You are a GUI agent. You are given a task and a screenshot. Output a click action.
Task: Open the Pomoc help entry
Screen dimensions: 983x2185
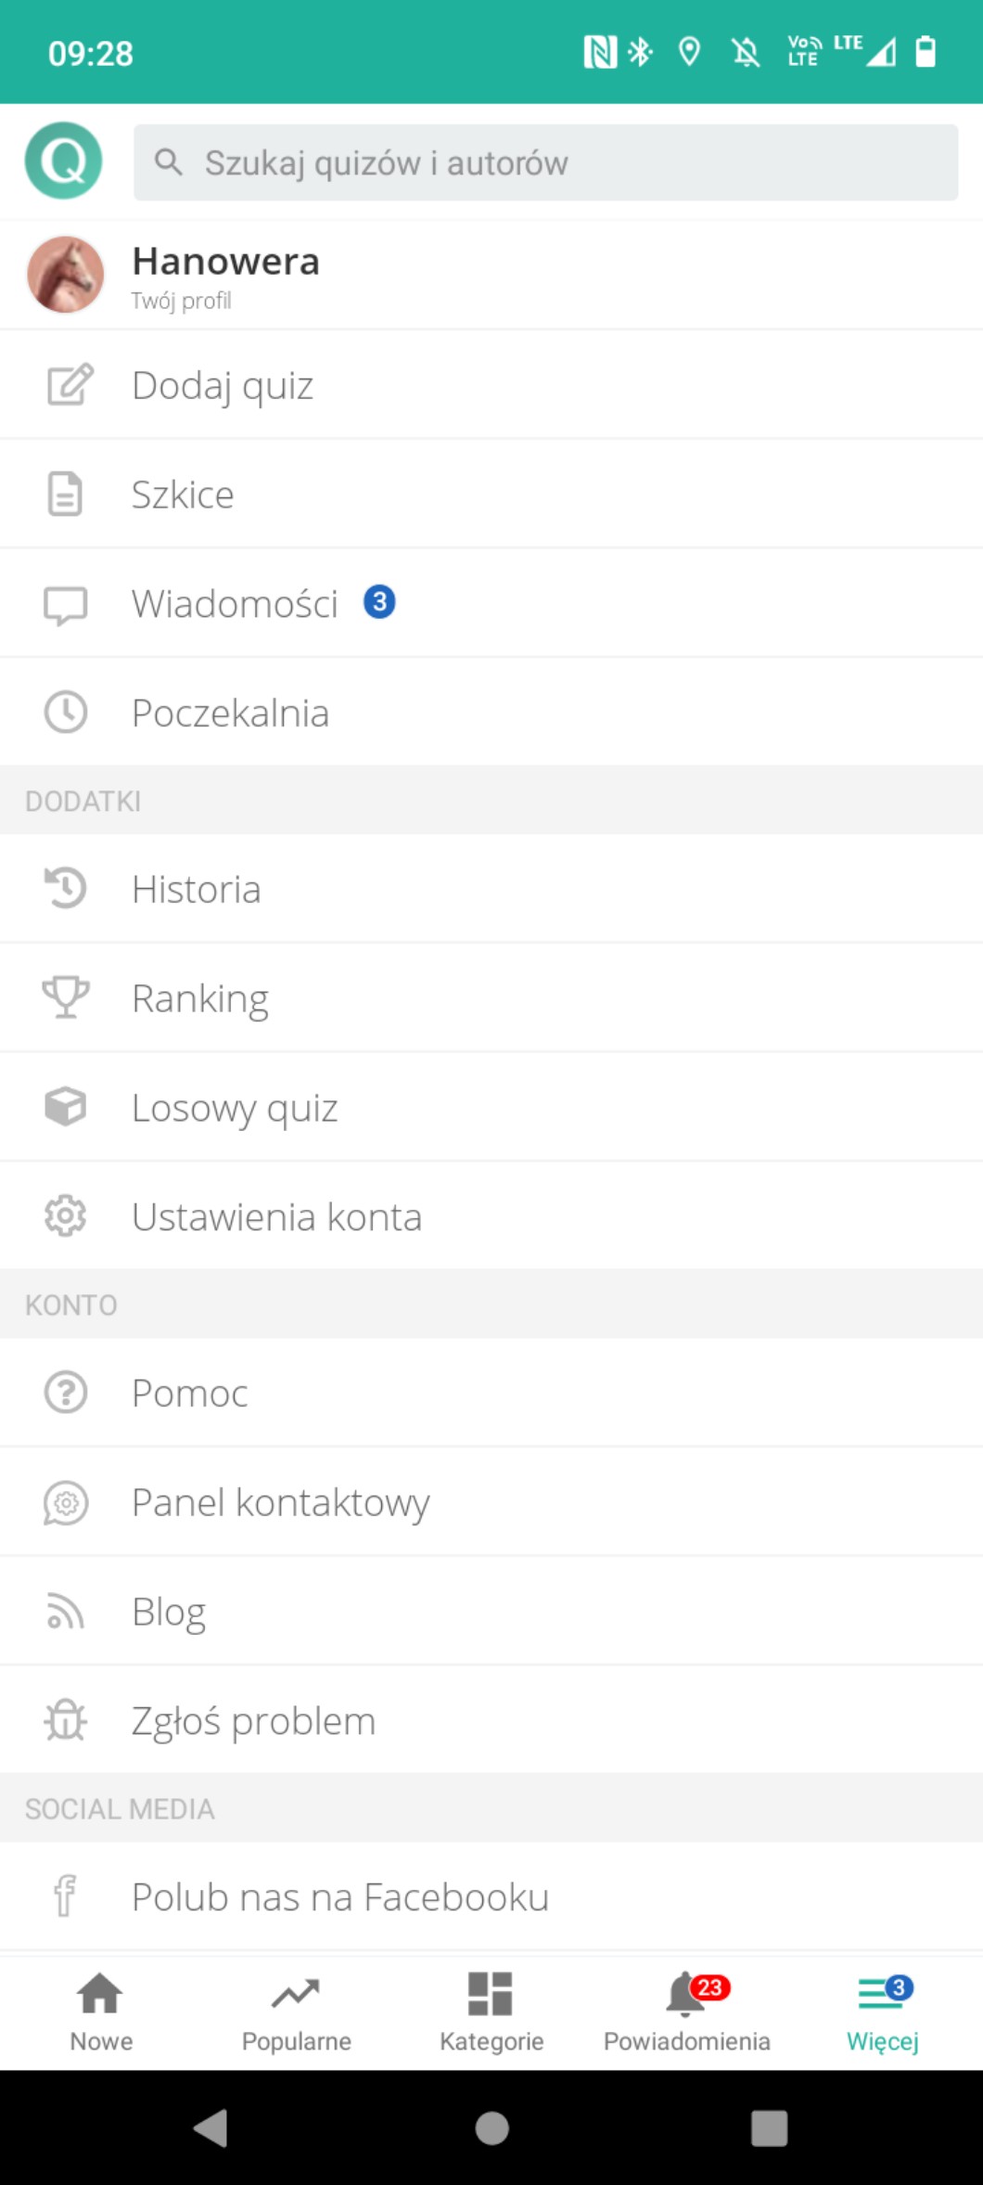coord(190,1393)
